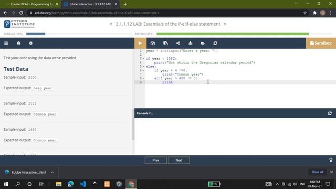Open File Explorer from taskbar

59,184
